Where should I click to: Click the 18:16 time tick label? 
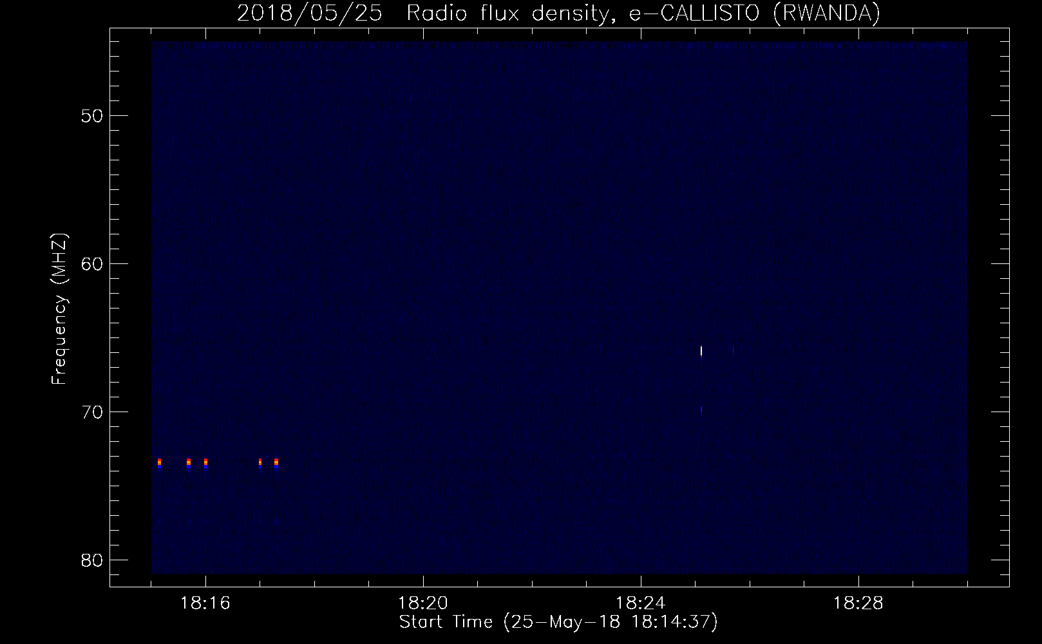[205, 603]
